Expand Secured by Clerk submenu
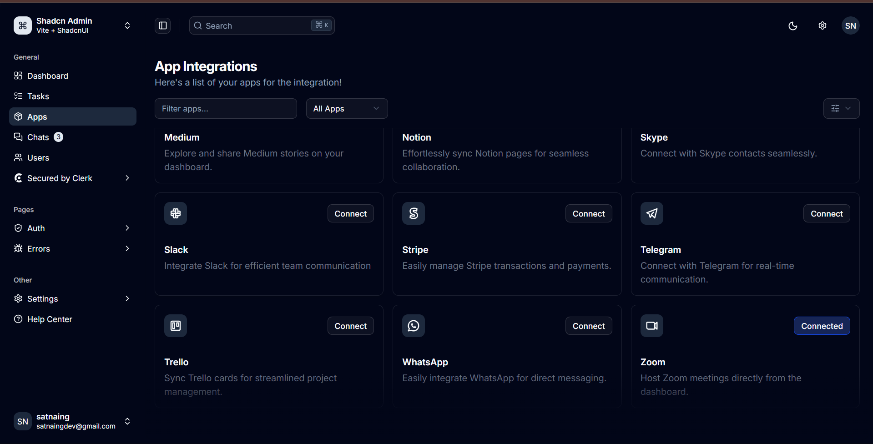This screenshot has height=444, width=873. pos(127,178)
